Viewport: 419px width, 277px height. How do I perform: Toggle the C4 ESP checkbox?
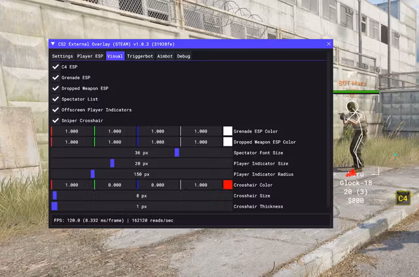[56, 67]
